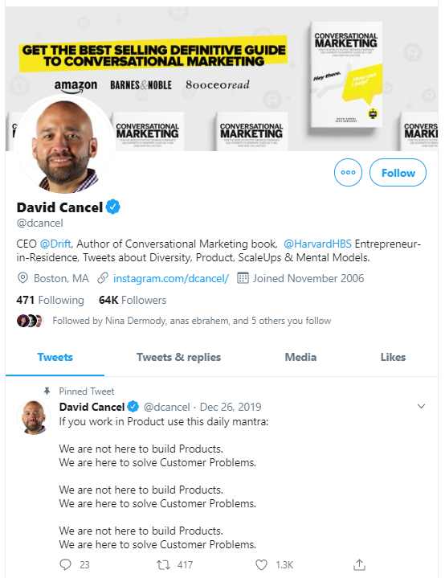The width and height of the screenshot is (445, 578).
Task: Open David Cancel's large profile photo
Action: [65, 145]
